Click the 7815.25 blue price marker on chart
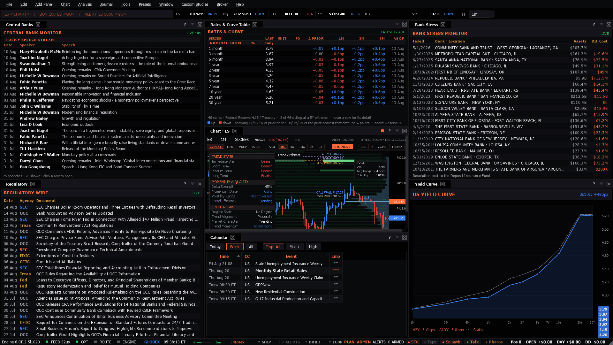 [x=397, y=218]
